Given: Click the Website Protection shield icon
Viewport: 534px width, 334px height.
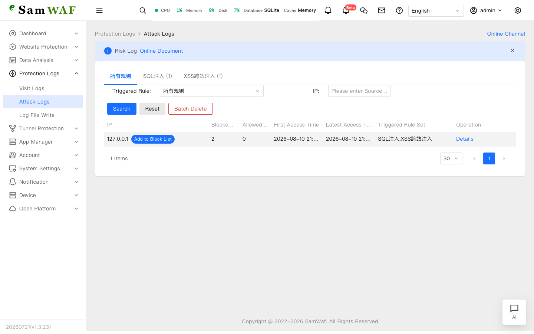Looking at the screenshot, I should 13,47.
